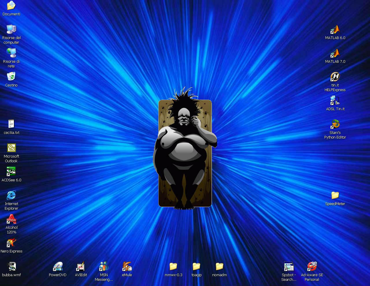Screen dimensions: 370x286
Task: Select the Risorse di rete icon
Action: tap(11, 53)
